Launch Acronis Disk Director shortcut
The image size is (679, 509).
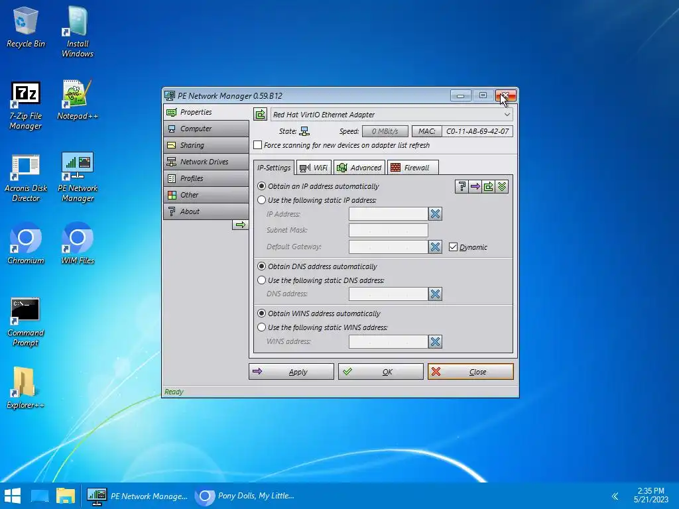coord(26,178)
